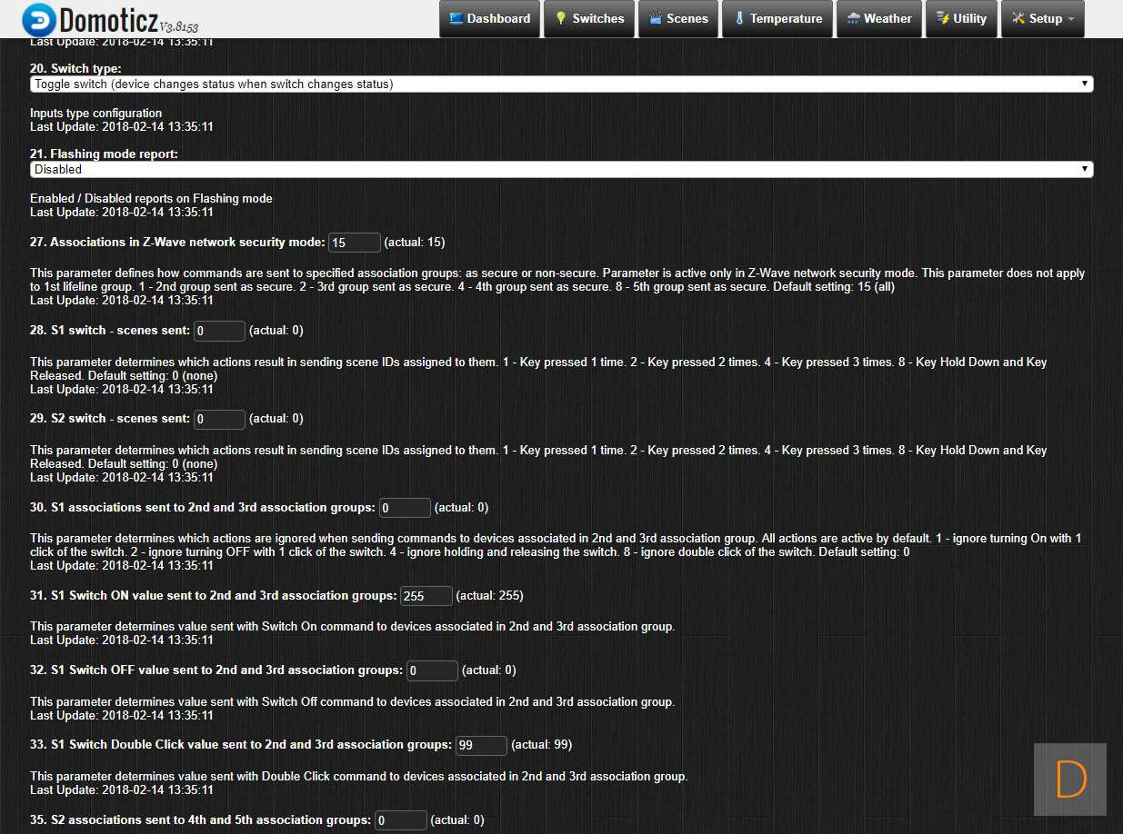Edit S1 Switch Double Click value field
This screenshot has width=1123, height=834.
(x=481, y=745)
